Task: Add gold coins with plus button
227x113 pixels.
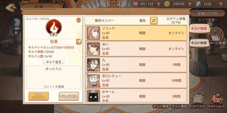Action: pos(190,4)
